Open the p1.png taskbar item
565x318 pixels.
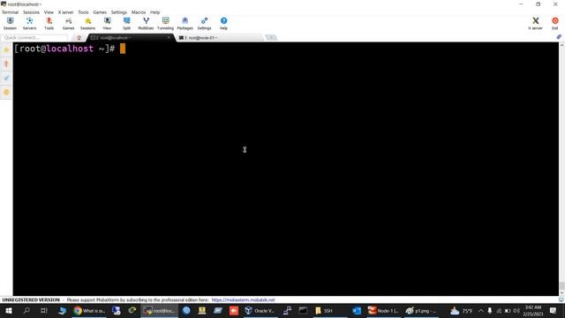click(421, 310)
